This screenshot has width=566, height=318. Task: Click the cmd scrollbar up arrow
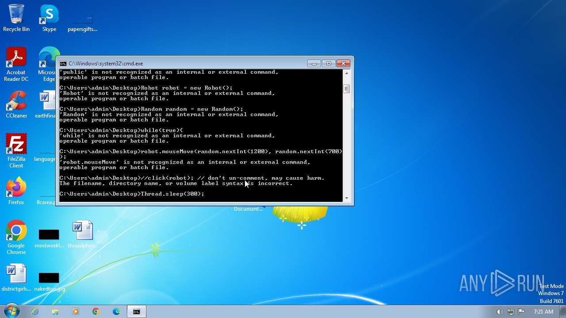coord(346,73)
